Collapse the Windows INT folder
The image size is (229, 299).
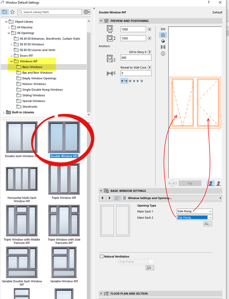point(11,61)
